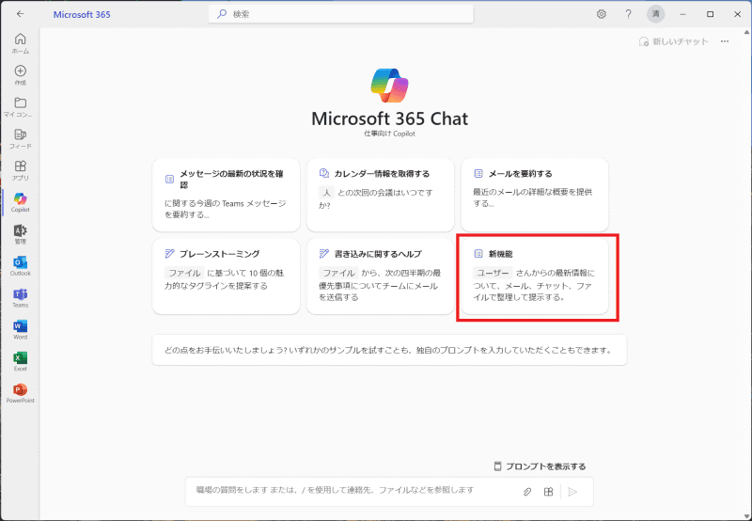This screenshot has width=752, height=521.
Task: Open the ホーム sidebar icon
Action: click(20, 43)
